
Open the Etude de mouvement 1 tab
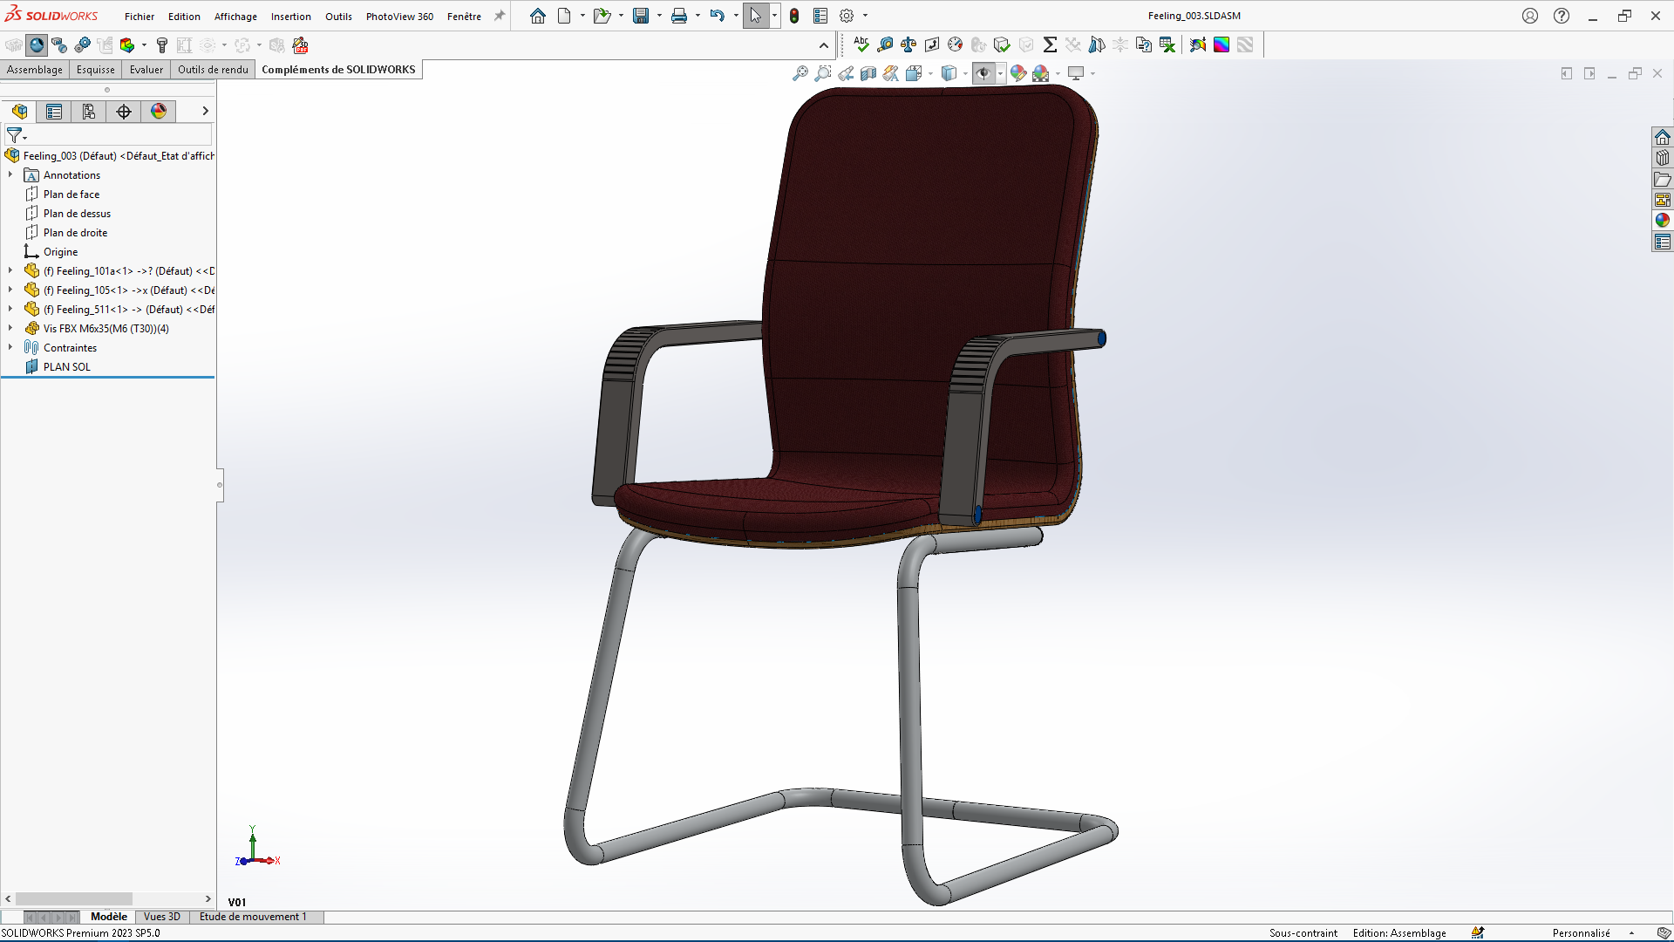(253, 917)
